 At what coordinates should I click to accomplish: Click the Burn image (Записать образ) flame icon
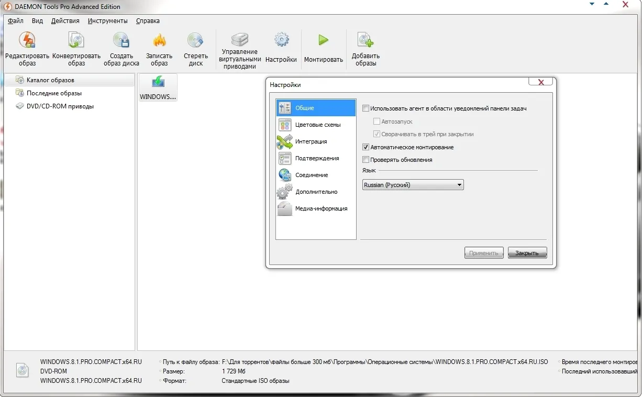click(x=159, y=40)
